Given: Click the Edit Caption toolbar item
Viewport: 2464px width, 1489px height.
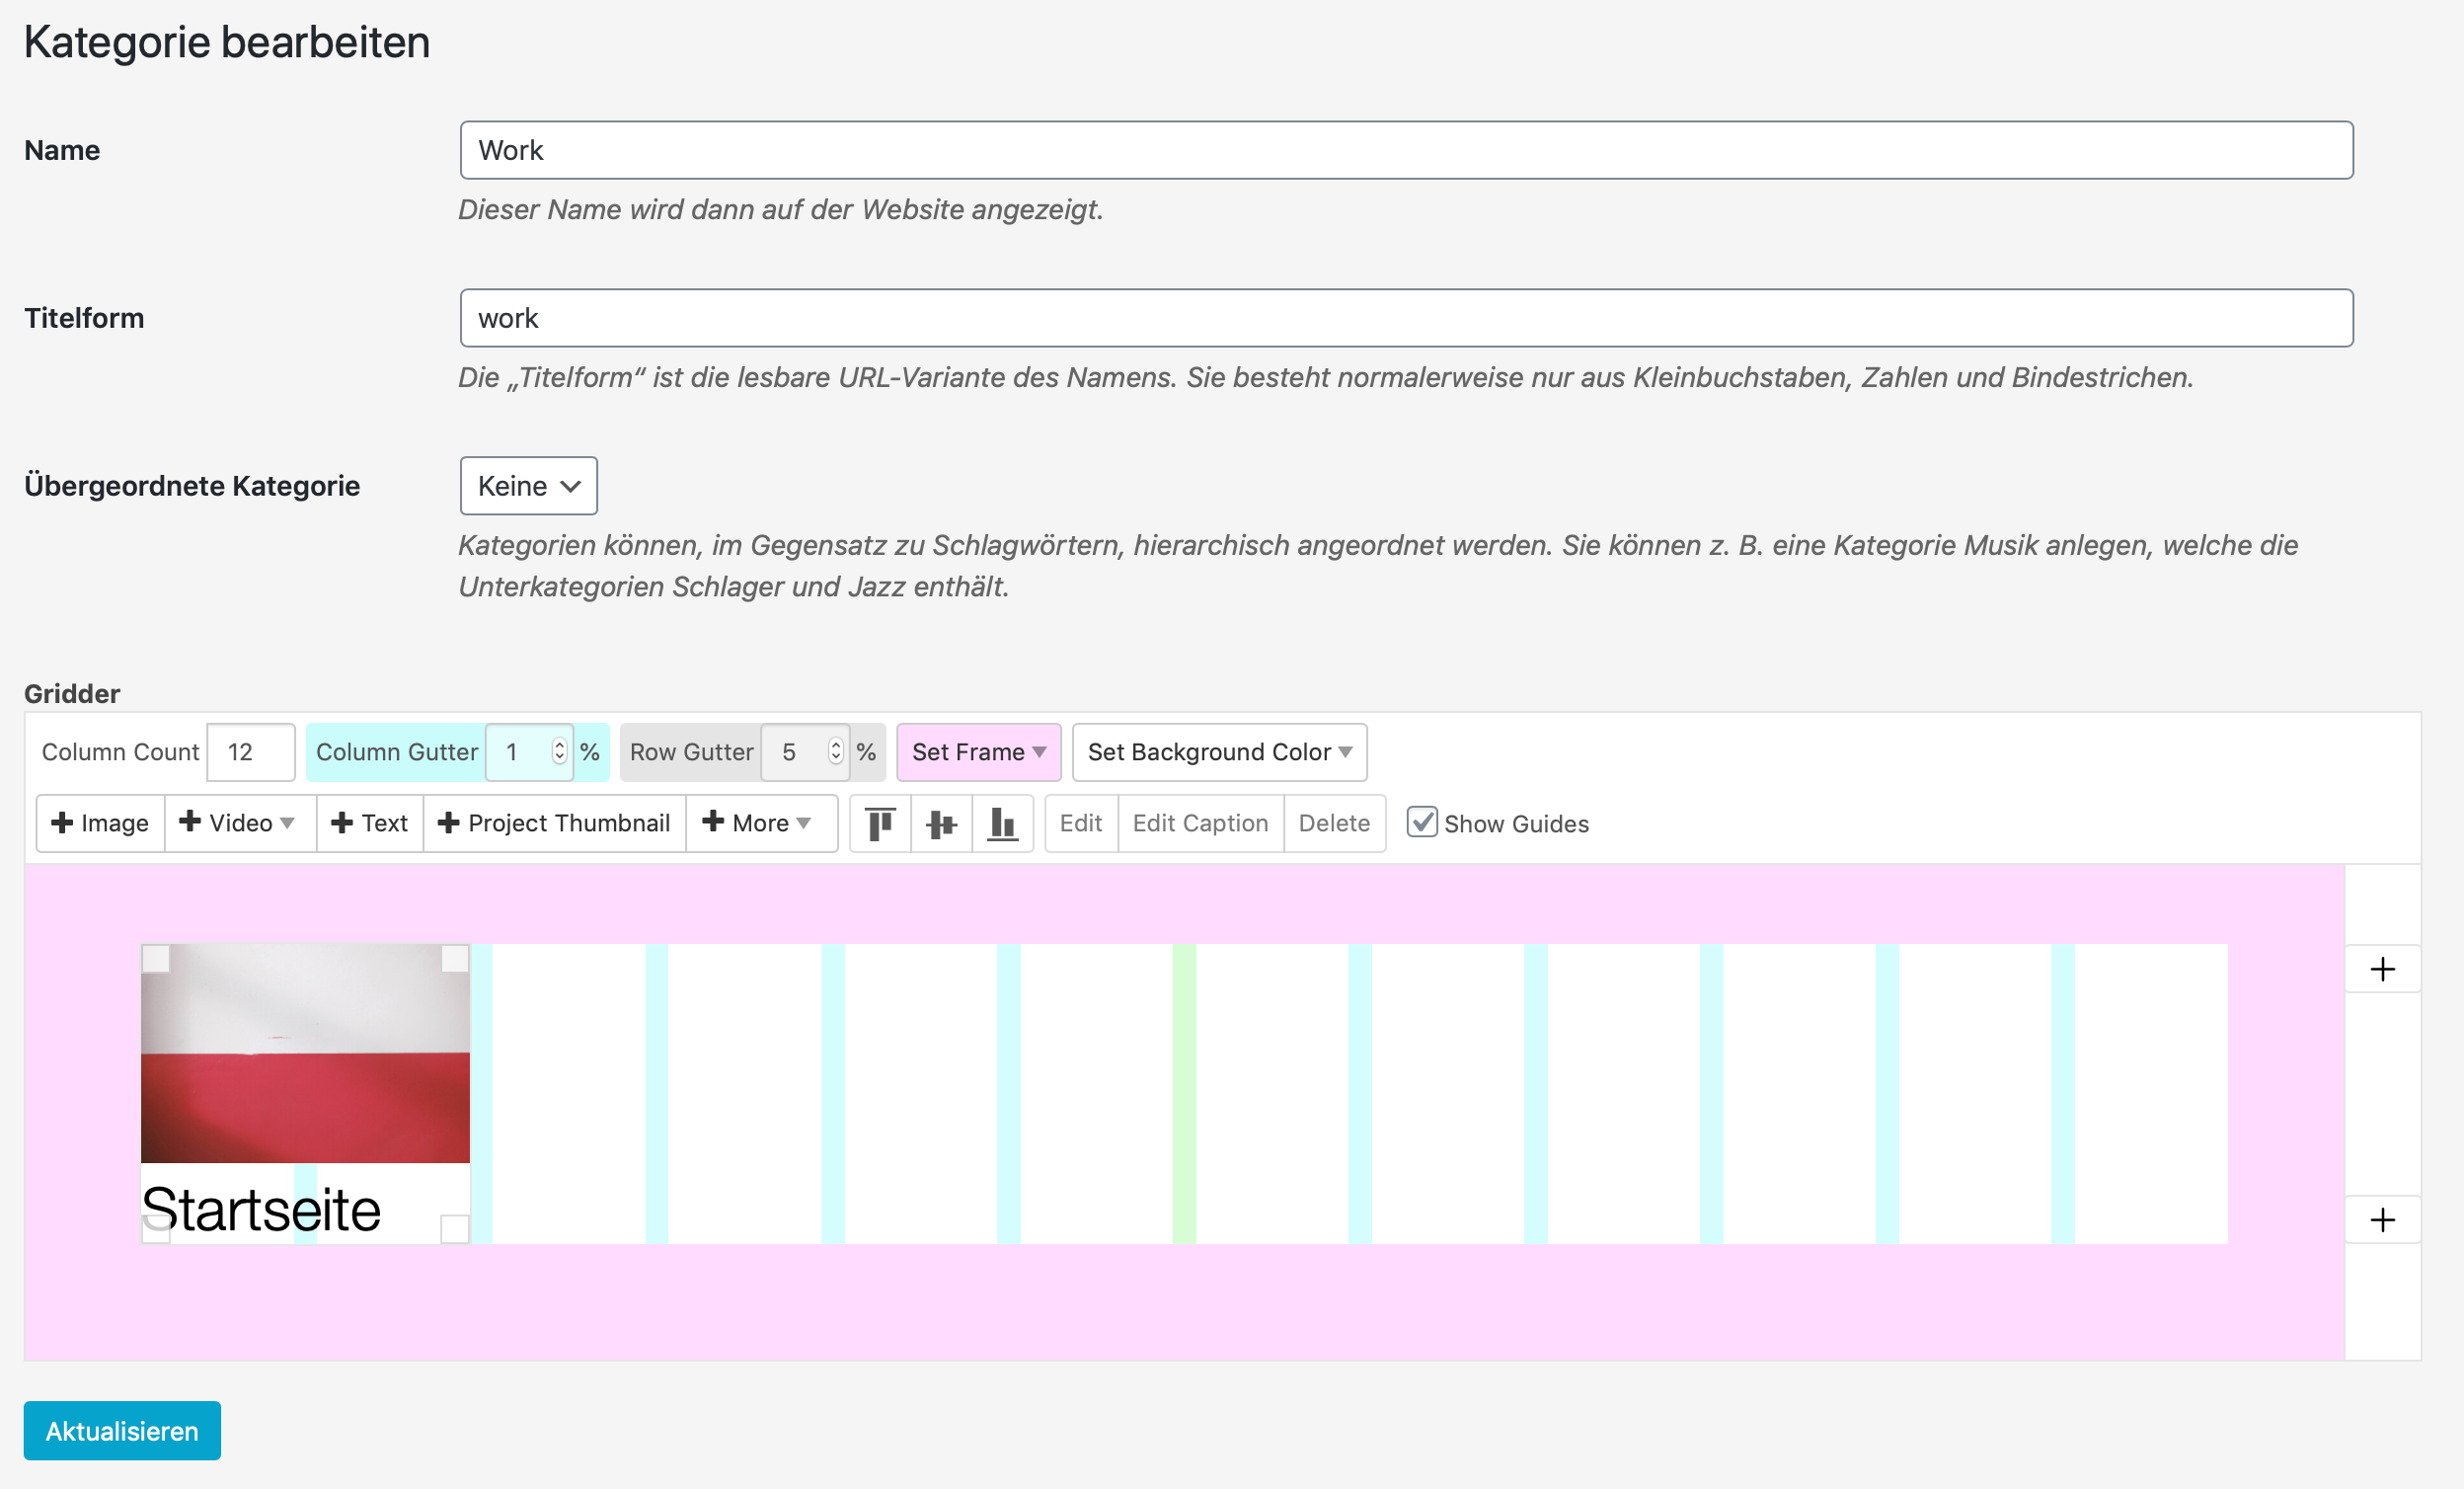Looking at the screenshot, I should tap(1199, 823).
